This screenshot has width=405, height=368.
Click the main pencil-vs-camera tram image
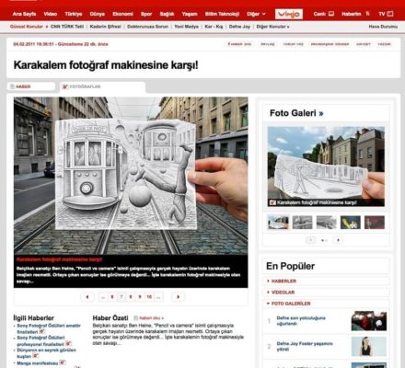pos(131,176)
